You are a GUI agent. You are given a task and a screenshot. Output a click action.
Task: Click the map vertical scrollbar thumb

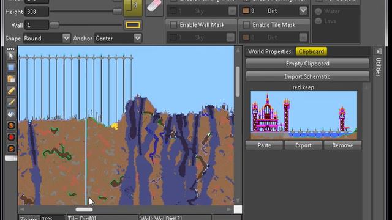point(238,81)
